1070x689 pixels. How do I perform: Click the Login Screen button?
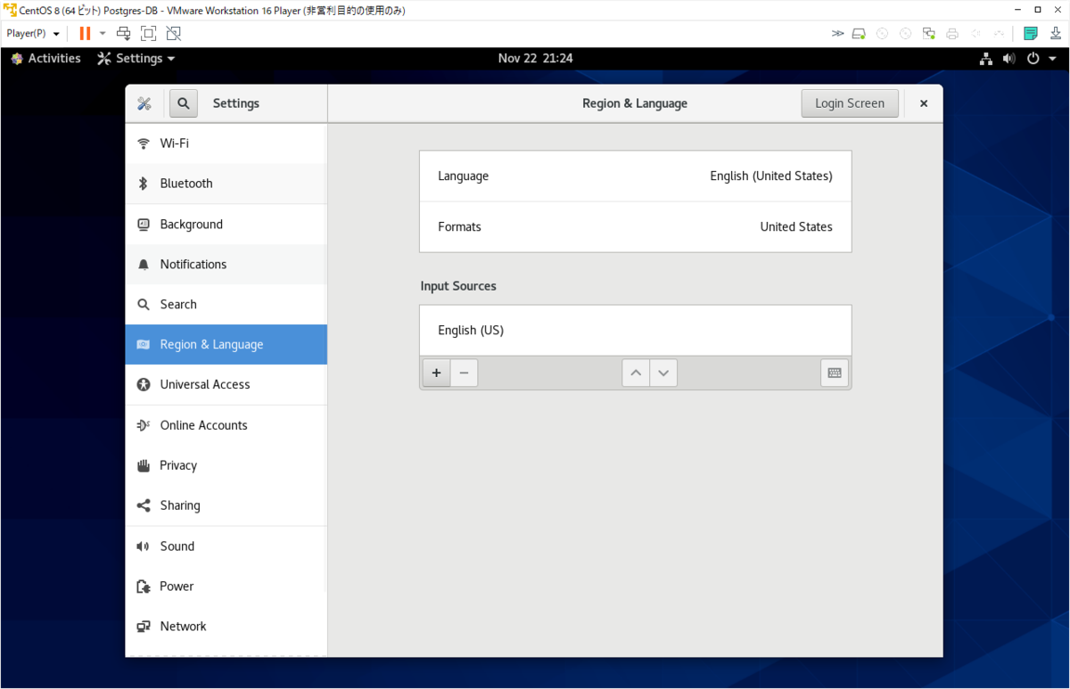point(850,103)
